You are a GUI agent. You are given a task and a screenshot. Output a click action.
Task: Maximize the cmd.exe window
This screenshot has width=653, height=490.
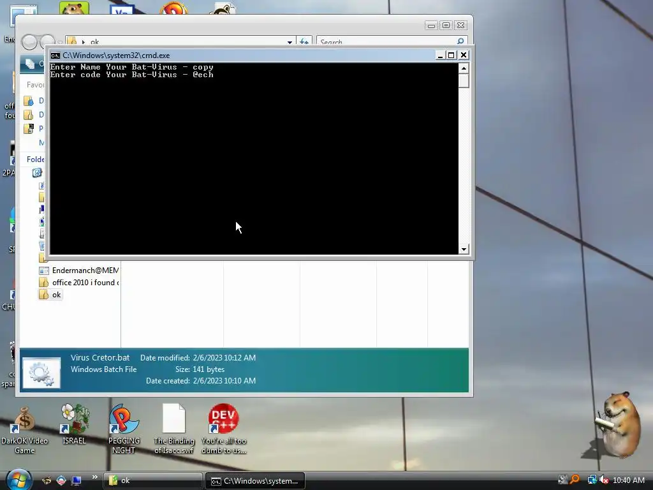click(x=451, y=55)
